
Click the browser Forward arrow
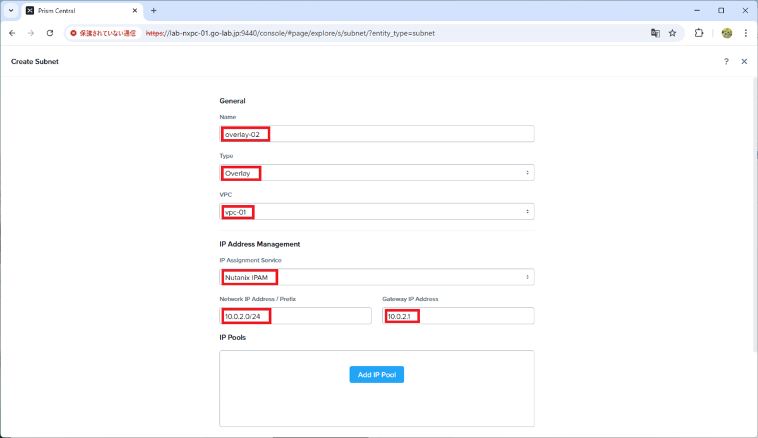point(30,33)
